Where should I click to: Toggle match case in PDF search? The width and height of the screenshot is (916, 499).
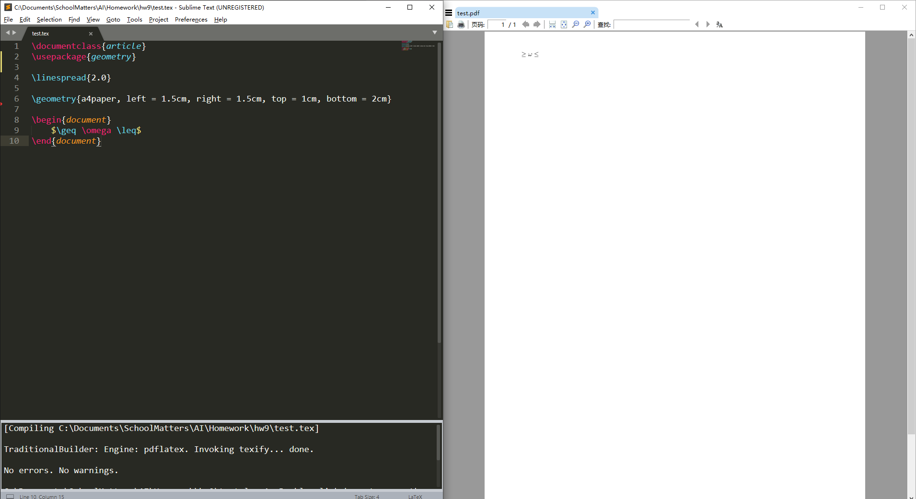click(719, 24)
